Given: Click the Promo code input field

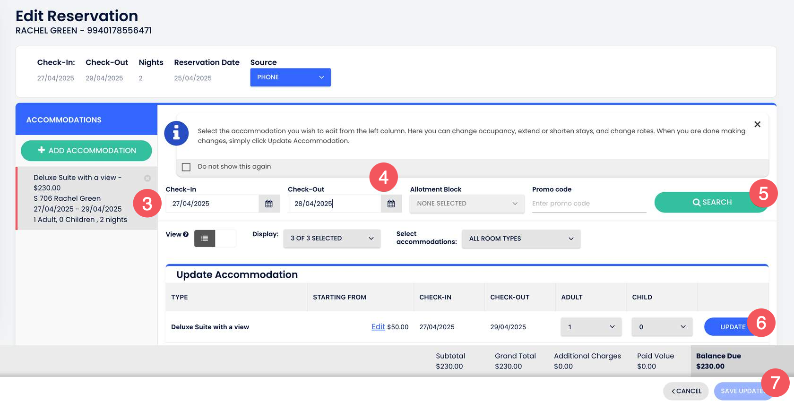Looking at the screenshot, I should tap(588, 204).
